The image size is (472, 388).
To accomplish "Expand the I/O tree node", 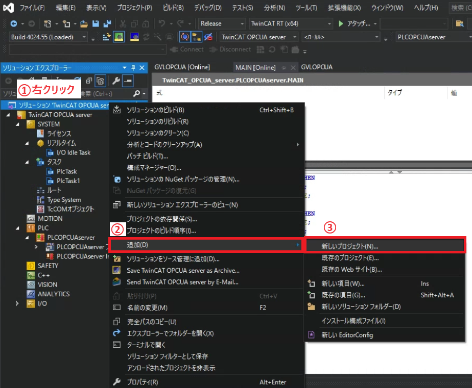I will coord(17,303).
